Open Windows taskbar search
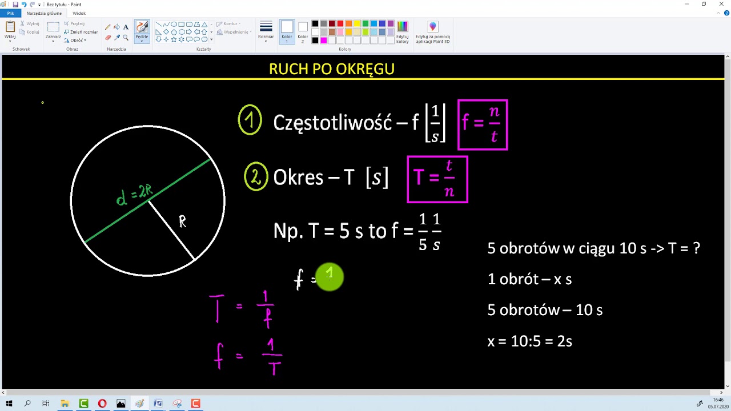Screen dimensions: 731x411 pyautogui.click(x=27, y=404)
